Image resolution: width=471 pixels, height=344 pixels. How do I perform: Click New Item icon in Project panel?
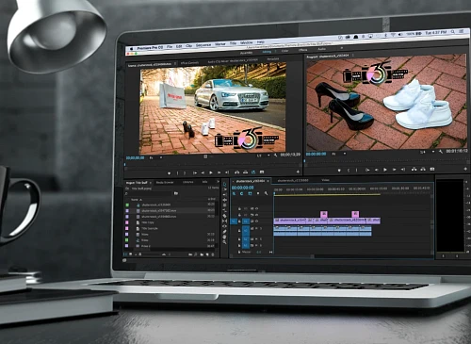coord(207,254)
